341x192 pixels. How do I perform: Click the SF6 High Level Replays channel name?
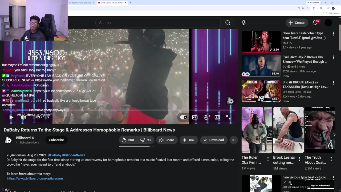pos(297,92)
